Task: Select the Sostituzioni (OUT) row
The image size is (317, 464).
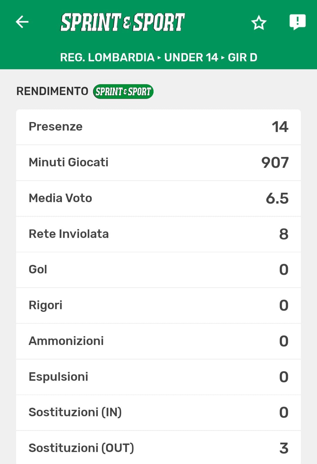Action: tap(158, 448)
